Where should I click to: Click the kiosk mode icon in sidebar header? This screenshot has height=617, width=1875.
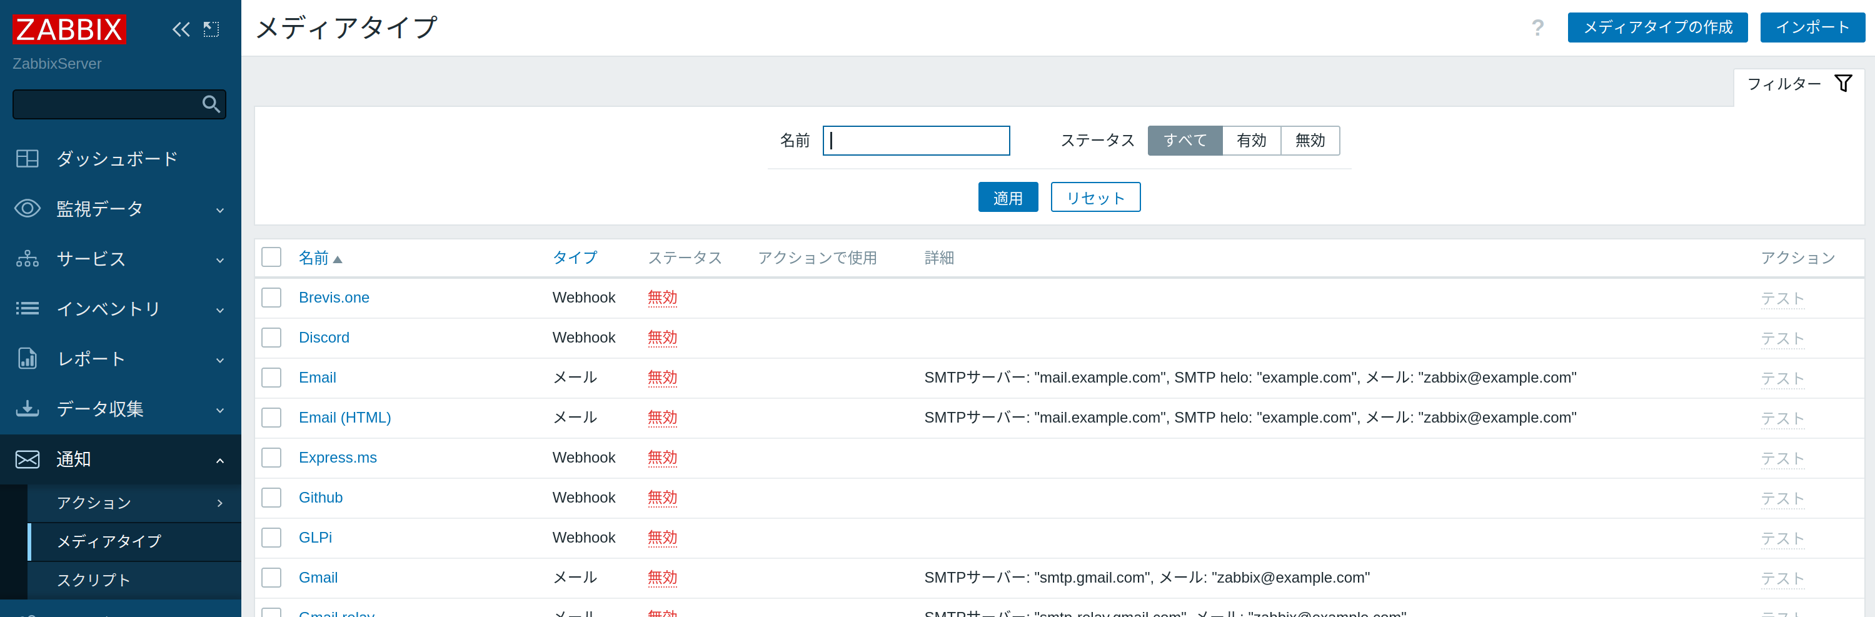[x=211, y=29]
